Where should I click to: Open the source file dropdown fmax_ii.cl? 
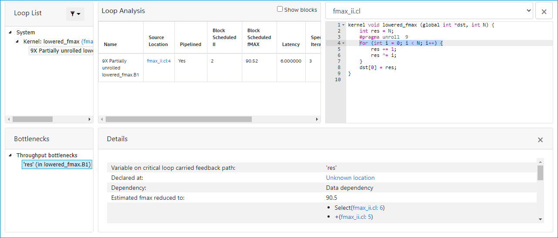429,11
